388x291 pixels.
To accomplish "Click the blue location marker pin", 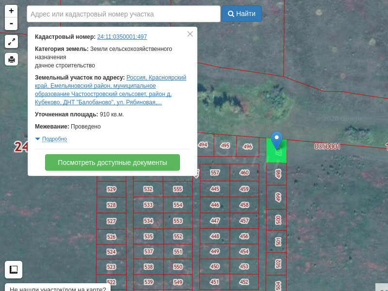I will (x=276, y=140).
